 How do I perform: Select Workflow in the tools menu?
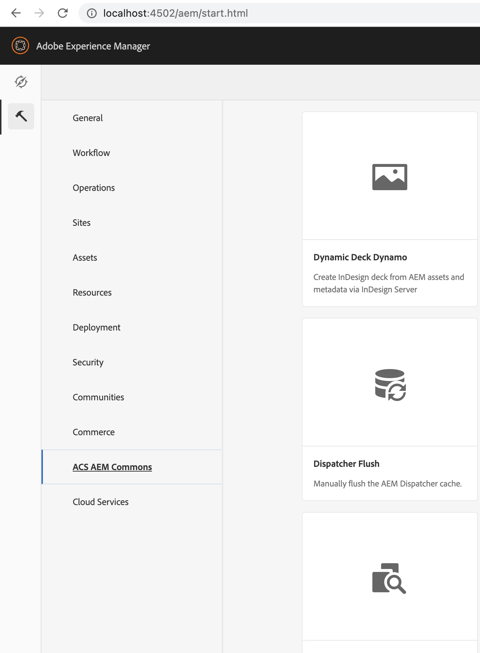pos(91,153)
